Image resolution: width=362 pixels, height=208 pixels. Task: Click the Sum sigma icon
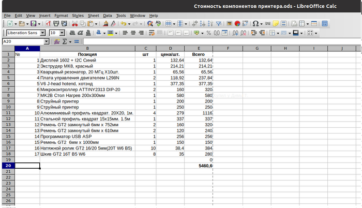(x=65, y=41)
